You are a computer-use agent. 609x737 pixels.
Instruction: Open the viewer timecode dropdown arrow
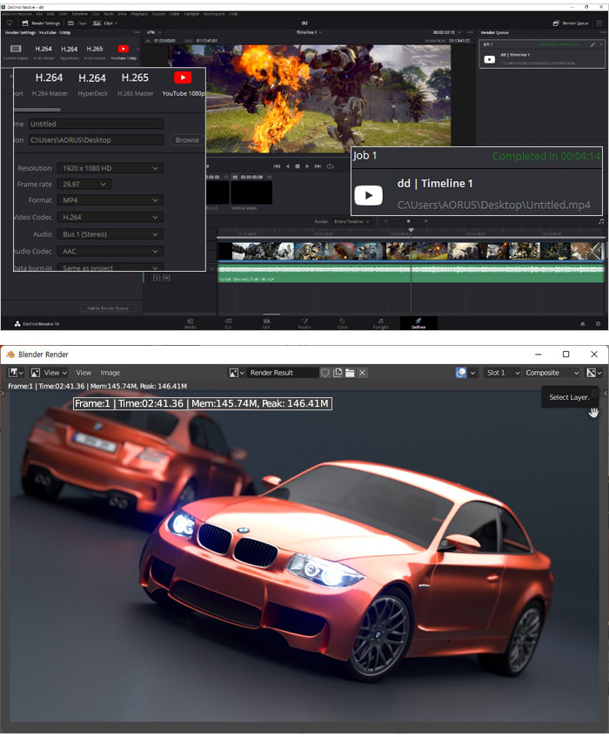459,32
